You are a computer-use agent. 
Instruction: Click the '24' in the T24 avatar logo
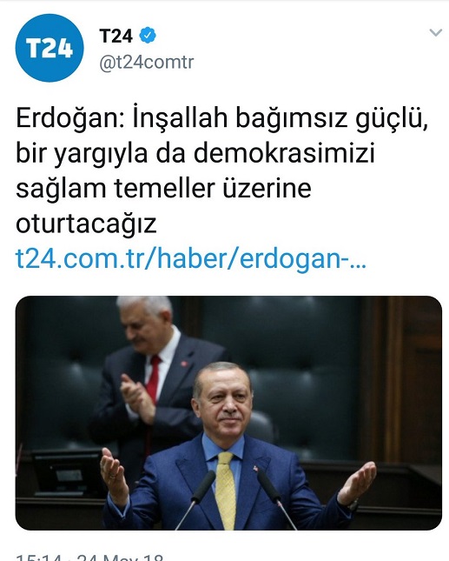coord(60,48)
